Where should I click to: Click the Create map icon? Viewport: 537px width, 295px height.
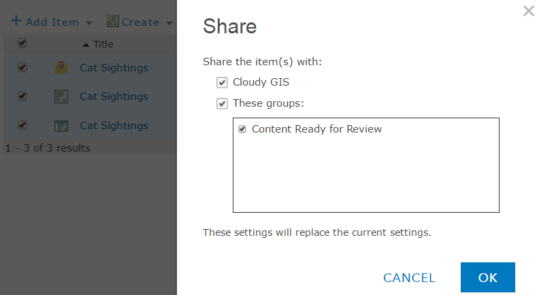(112, 22)
